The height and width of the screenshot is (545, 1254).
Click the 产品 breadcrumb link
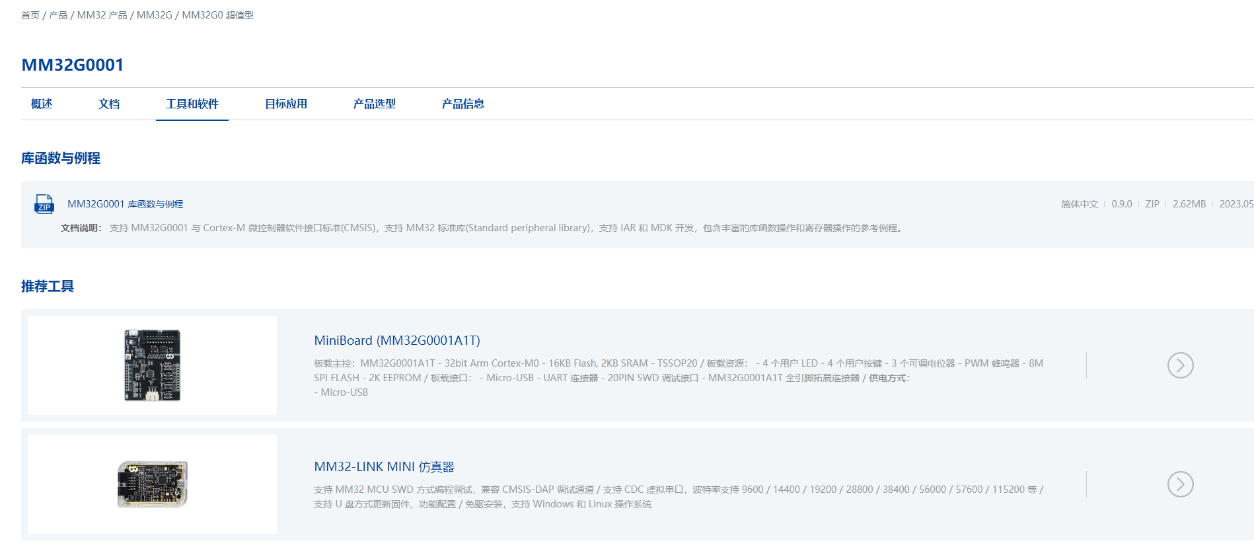58,15
